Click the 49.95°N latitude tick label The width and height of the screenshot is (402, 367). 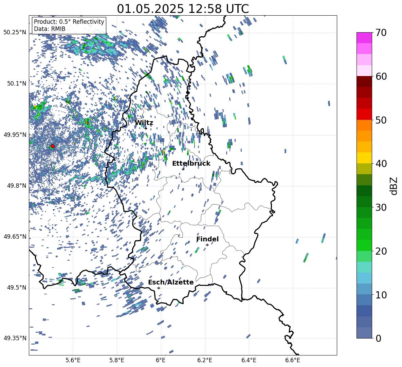(x=15, y=134)
